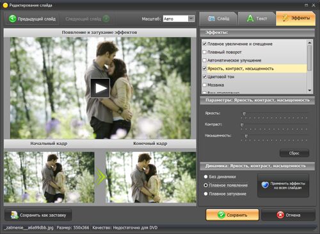The width and height of the screenshot is (320, 234).
Task: Click the green letter A icon on the Текст tab
Action: point(250,19)
